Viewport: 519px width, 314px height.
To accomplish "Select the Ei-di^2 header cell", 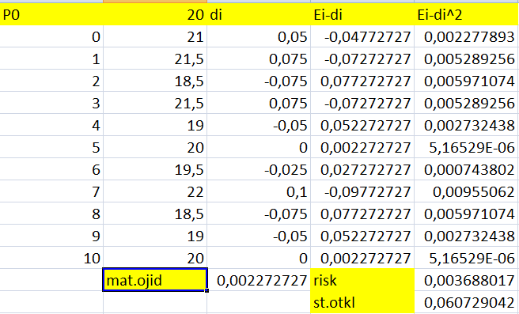I will 466,14.
